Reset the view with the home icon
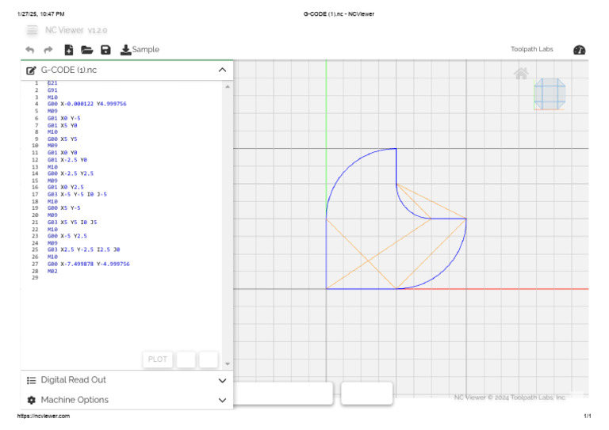This screenshot has width=609, height=430. [521, 74]
